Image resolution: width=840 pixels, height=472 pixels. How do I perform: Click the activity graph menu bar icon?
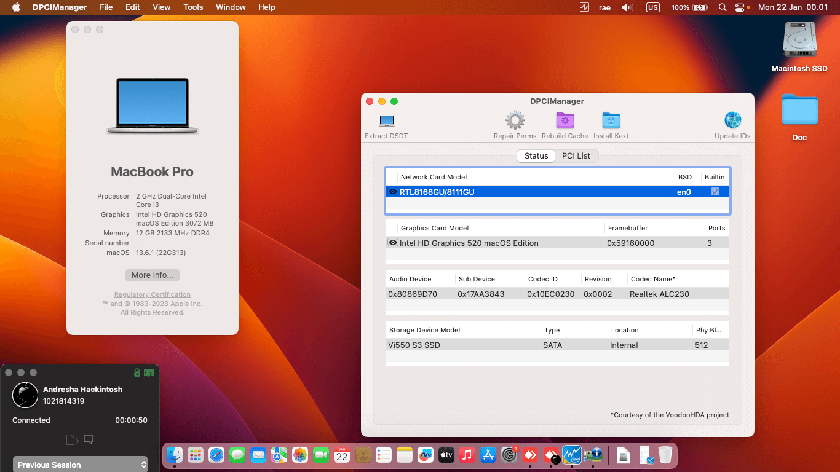pos(584,7)
